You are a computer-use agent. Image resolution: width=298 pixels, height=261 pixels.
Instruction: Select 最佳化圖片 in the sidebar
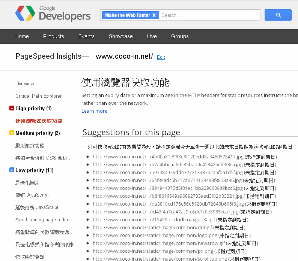(x=27, y=183)
